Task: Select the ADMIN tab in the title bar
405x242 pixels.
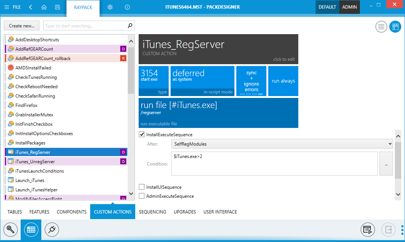Action: [x=349, y=7]
